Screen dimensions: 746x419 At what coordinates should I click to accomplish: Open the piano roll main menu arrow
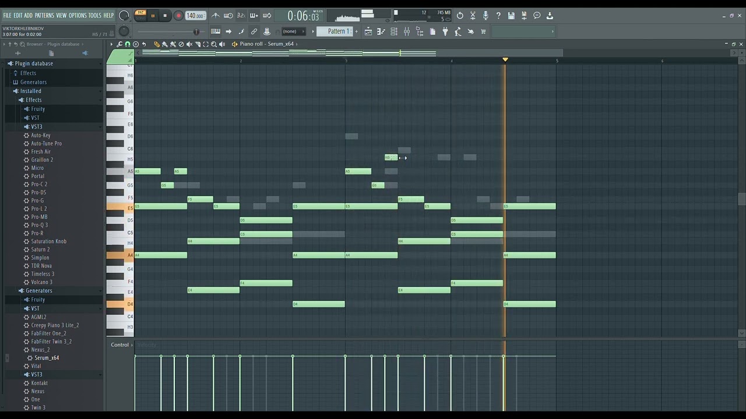coord(111,44)
